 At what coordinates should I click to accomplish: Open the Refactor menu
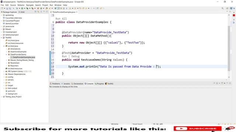(x=21, y=5)
